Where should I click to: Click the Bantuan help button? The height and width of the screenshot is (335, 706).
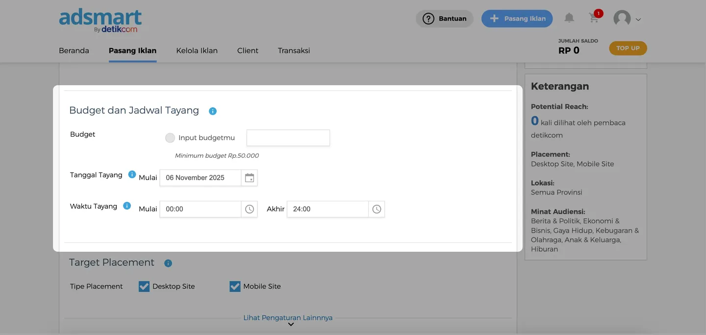tap(445, 19)
